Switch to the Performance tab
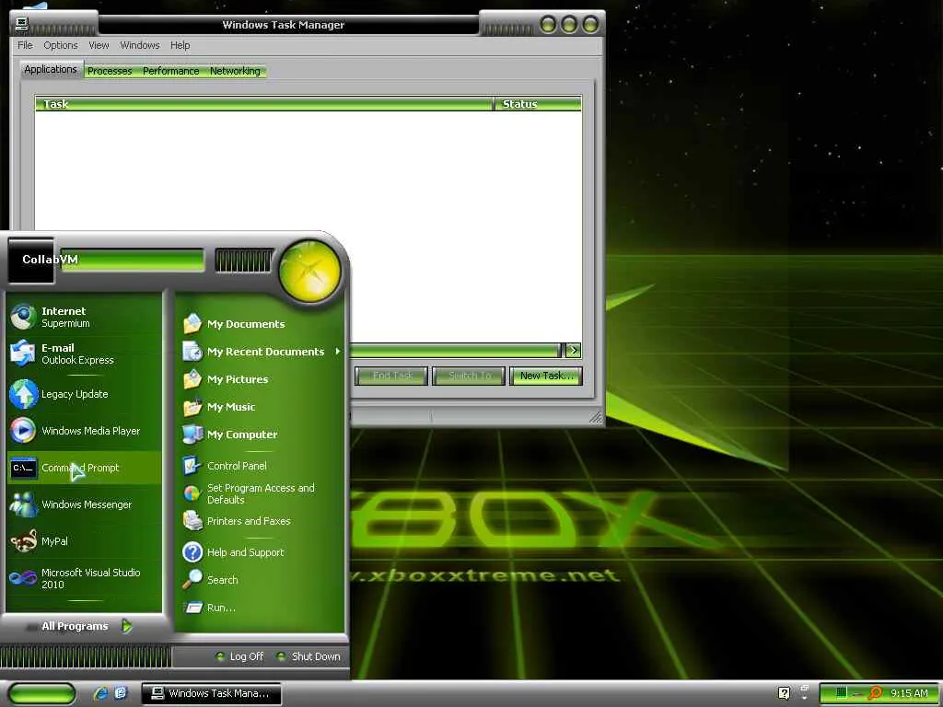The height and width of the screenshot is (707, 943). tap(170, 71)
